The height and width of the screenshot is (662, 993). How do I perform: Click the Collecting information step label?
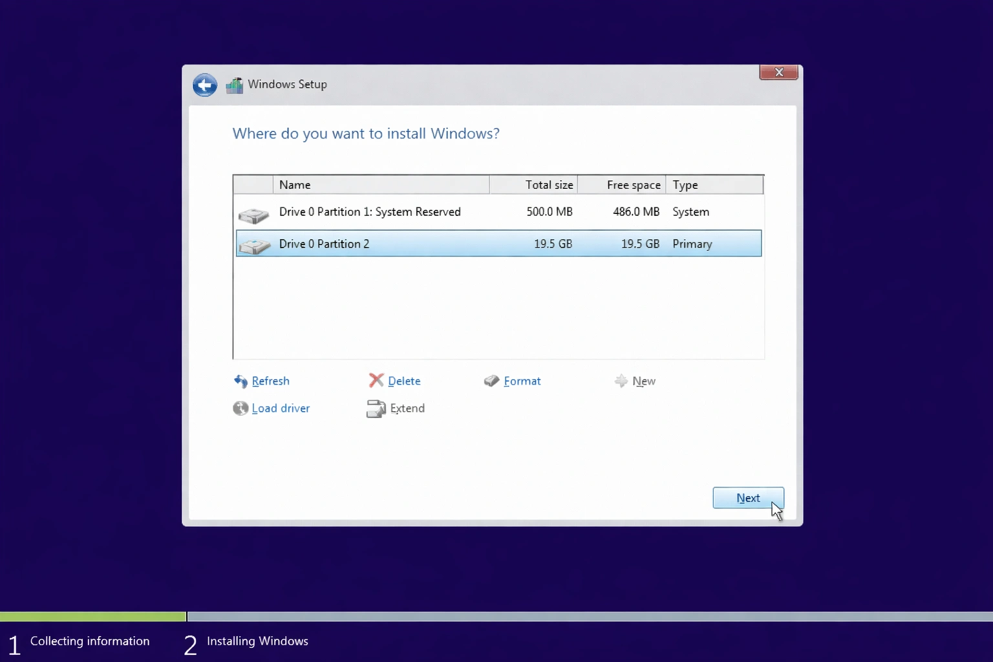point(90,641)
